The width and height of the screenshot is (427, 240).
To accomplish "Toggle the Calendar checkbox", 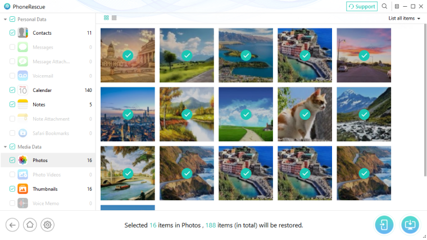I will (x=12, y=90).
